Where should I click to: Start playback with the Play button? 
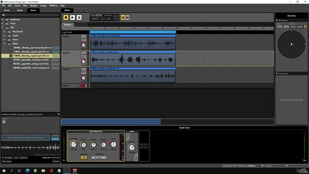pyautogui.click(x=72, y=17)
